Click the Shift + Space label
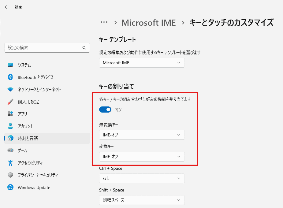The width and height of the screenshot is (283, 208). click(112, 190)
